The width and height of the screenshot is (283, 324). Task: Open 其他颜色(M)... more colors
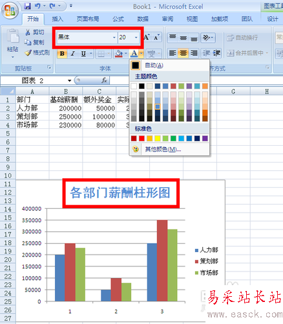pos(169,149)
